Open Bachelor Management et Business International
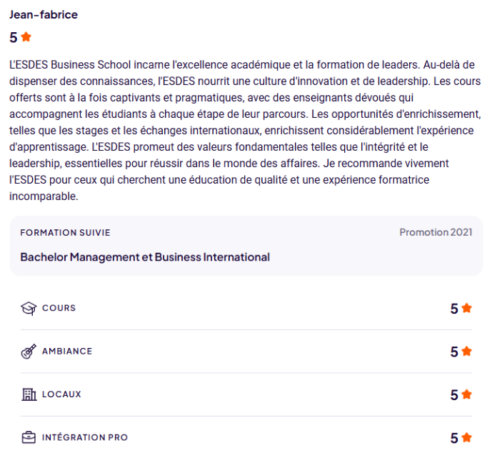This screenshot has width=492, height=463. pyautogui.click(x=145, y=257)
